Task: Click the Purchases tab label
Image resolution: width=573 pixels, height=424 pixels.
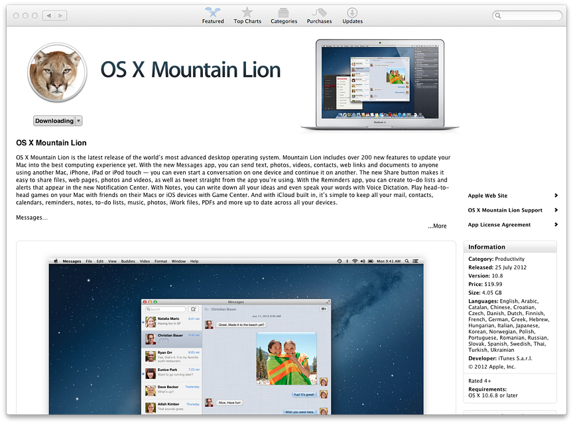Action: 319,21
